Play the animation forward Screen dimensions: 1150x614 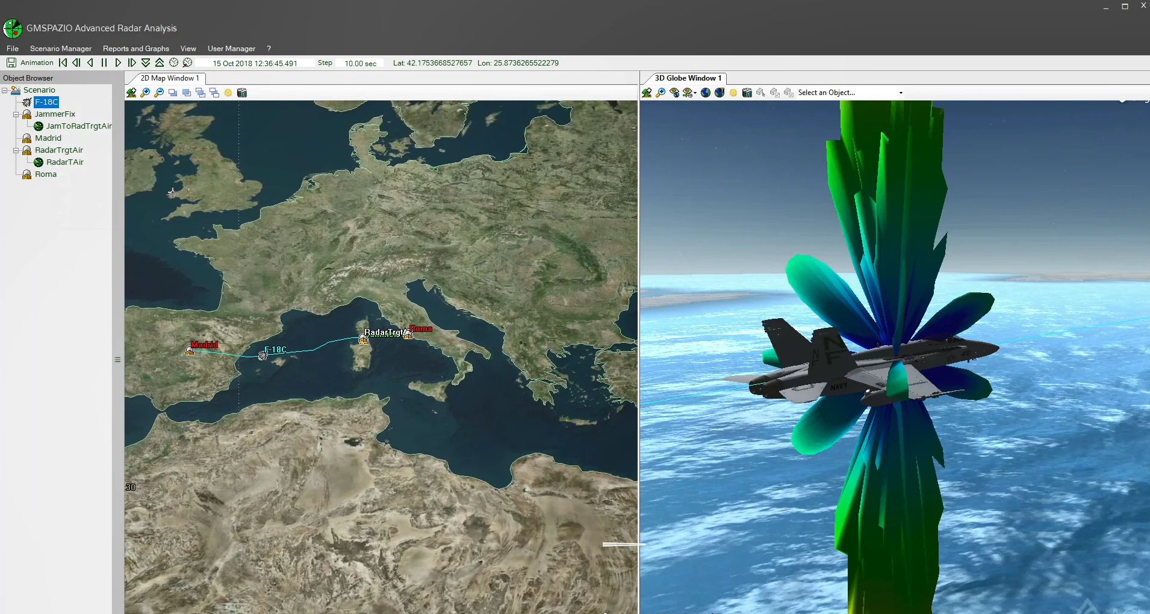point(118,63)
